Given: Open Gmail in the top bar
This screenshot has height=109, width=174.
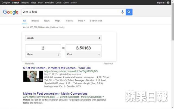Looking at the screenshot, I should click(x=58, y=2).
